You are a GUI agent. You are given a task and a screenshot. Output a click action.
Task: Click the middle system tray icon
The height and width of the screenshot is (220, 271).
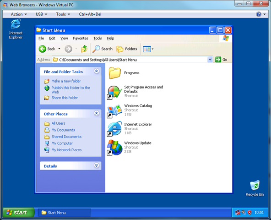(x=244, y=212)
